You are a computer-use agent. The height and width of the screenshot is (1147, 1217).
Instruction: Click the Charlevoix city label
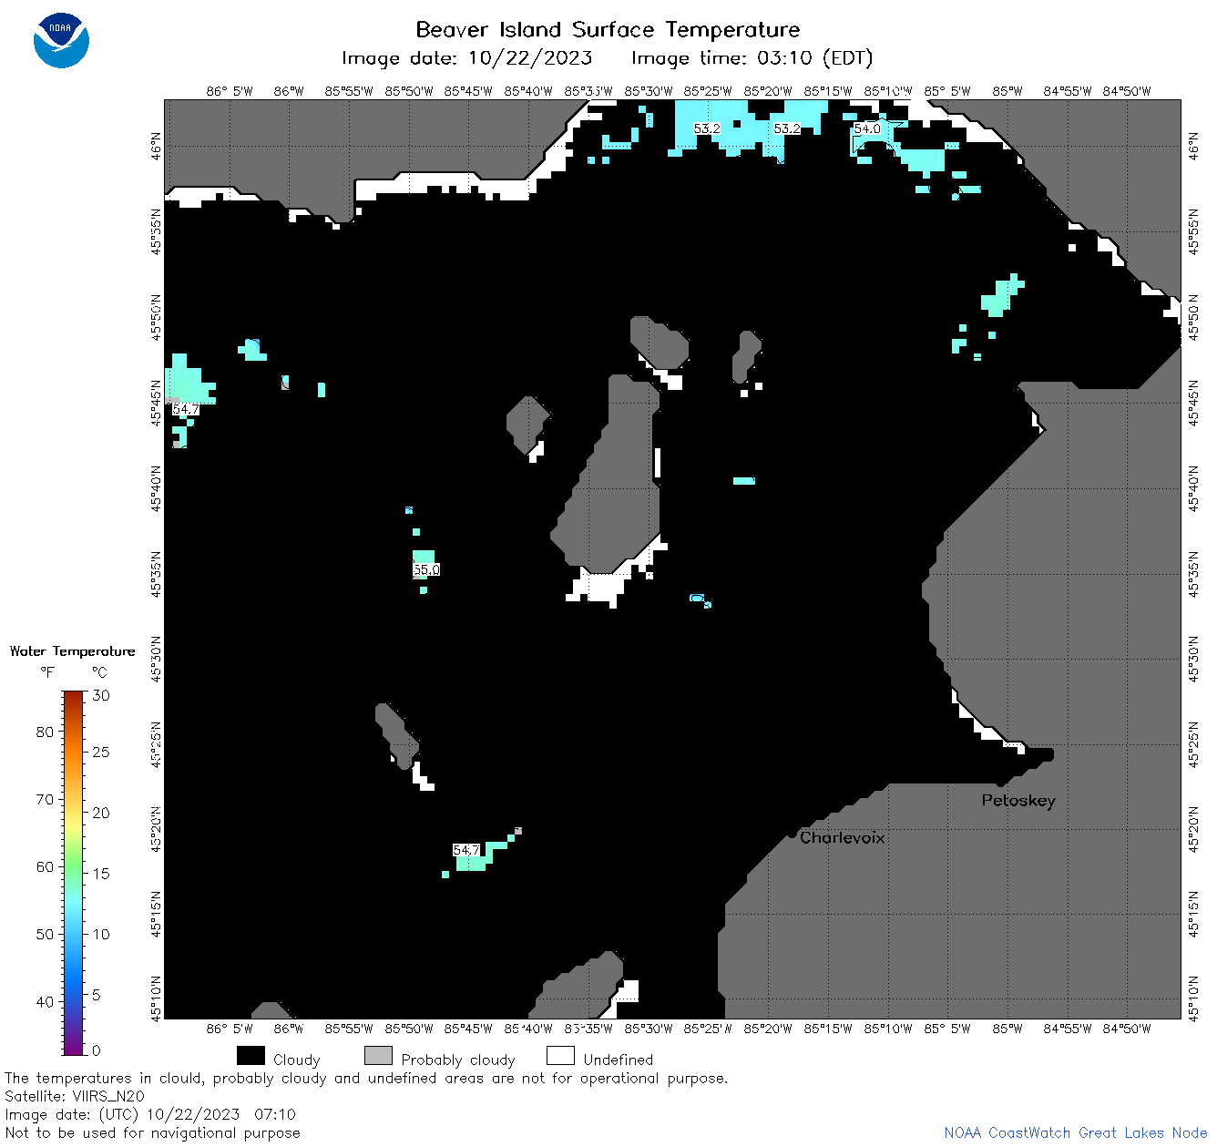842,837
